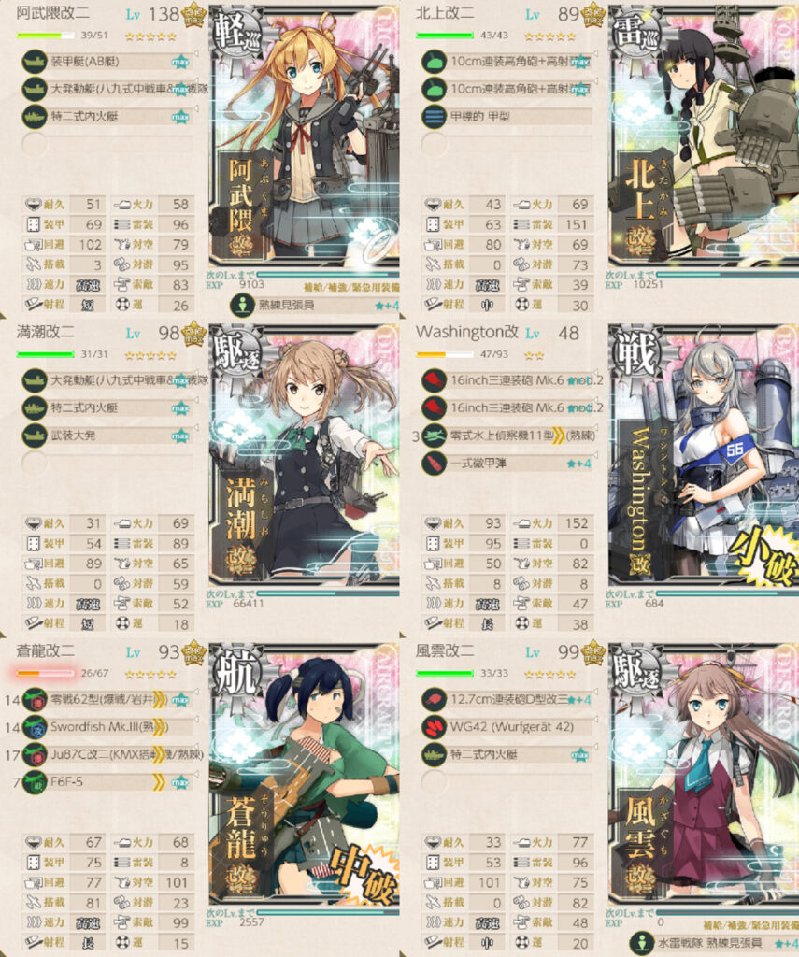799x957 pixels.
Task: Click the armored boat (AB艇) equipment icon
Action: pyautogui.click(x=35, y=62)
